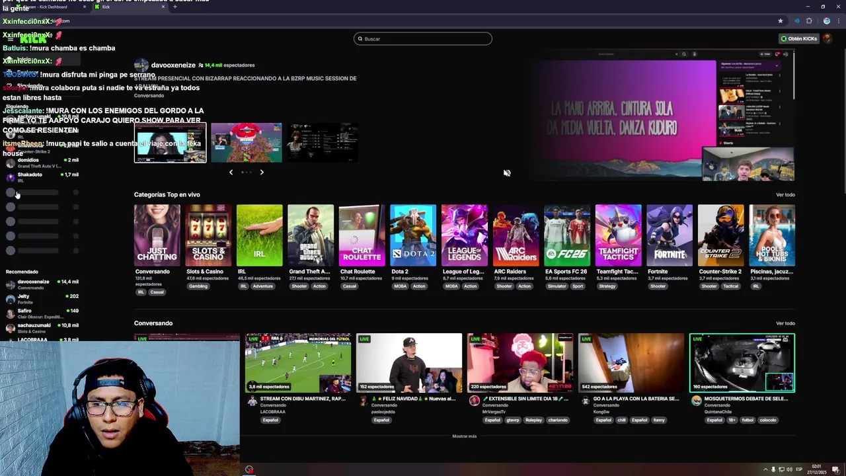Open Safiro in Recomendado list
This screenshot has width=846, height=476.
coord(41,313)
